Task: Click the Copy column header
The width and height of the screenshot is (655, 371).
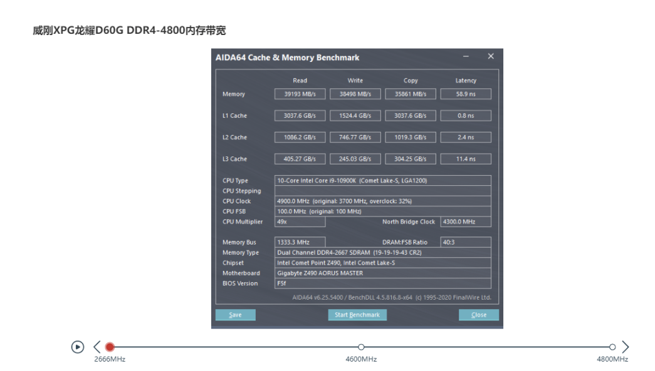Action: tap(410, 81)
